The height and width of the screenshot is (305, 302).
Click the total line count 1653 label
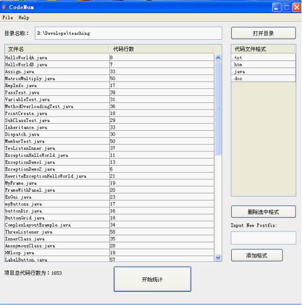(33, 273)
